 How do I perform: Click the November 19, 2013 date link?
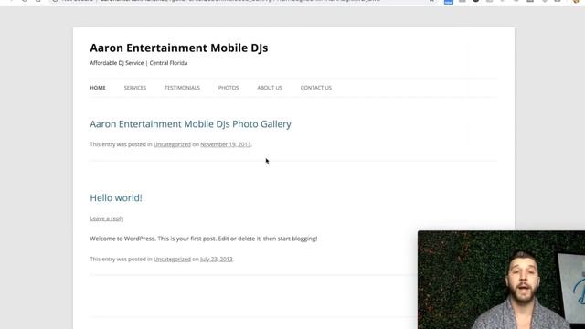[x=226, y=144]
